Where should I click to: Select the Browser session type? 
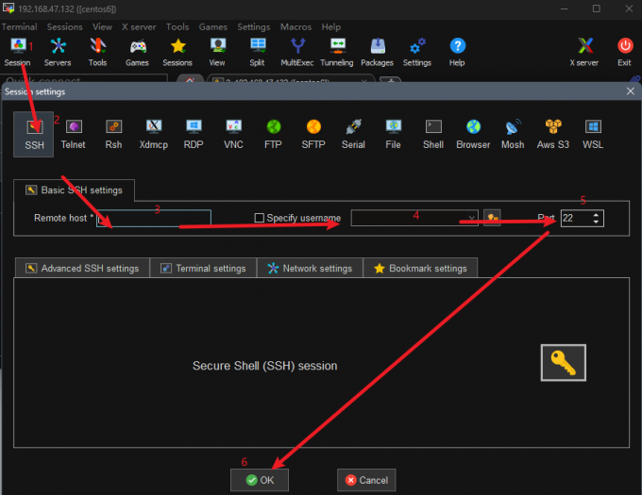(473, 134)
